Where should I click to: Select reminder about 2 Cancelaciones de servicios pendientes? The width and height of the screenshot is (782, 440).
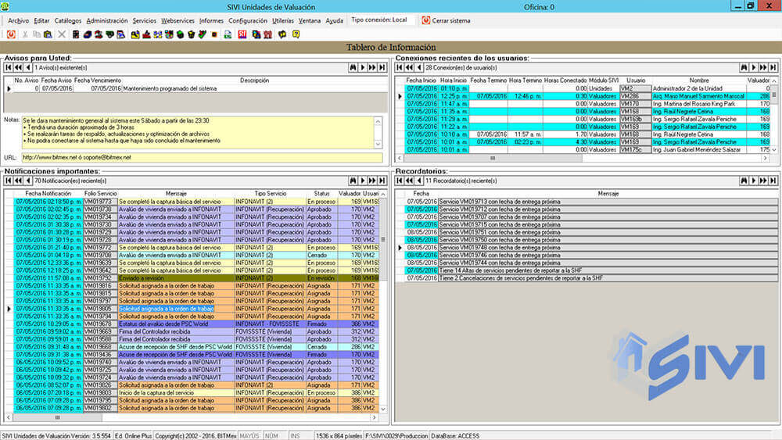[x=591, y=278]
